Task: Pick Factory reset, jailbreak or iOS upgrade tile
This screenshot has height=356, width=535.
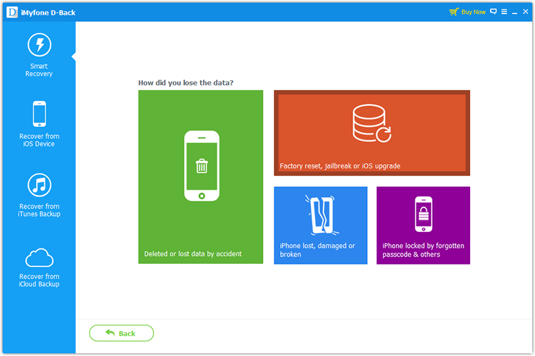Action: [372, 133]
